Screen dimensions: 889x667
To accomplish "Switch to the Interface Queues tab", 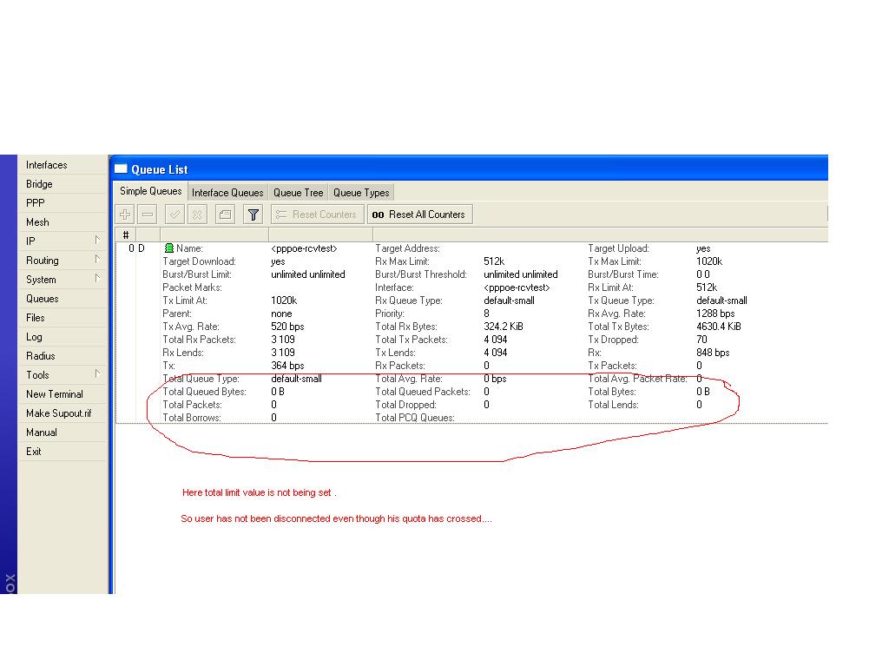I will (x=227, y=193).
